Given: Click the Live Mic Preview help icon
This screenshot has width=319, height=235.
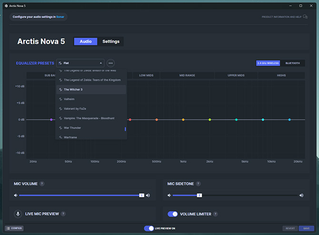Looking at the screenshot, I should coord(63,214).
